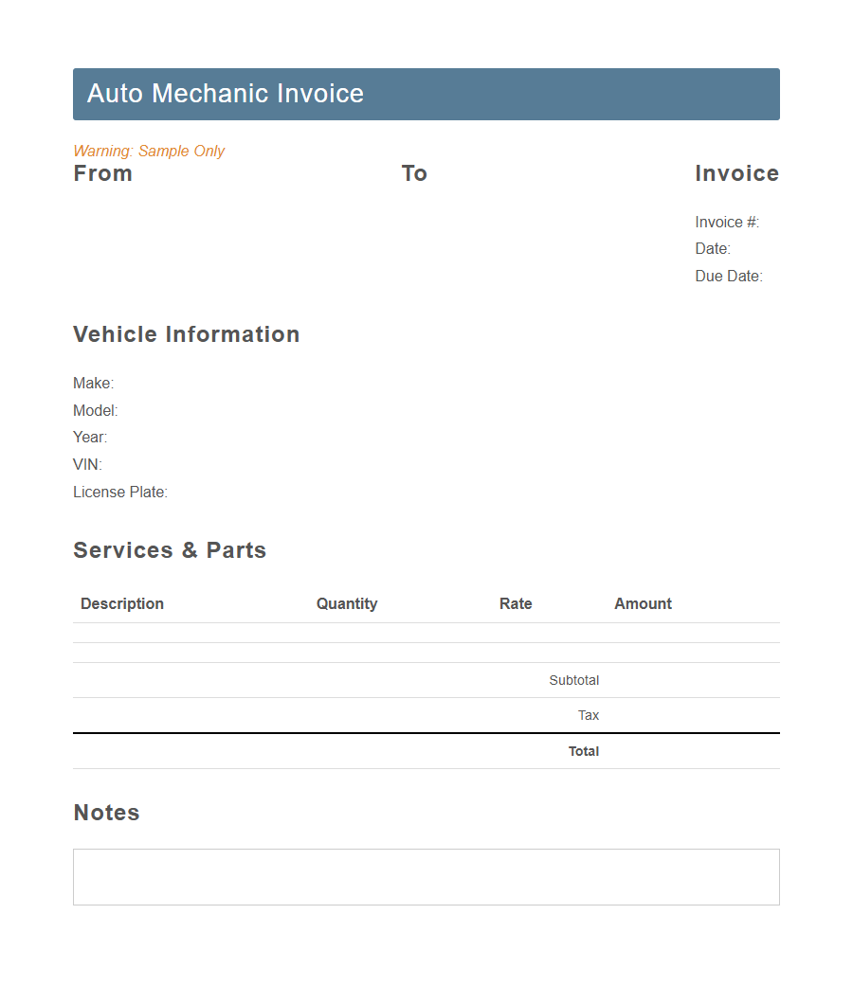This screenshot has height=1004, width=853.
Task: Click the From section heading
Action: point(102,173)
